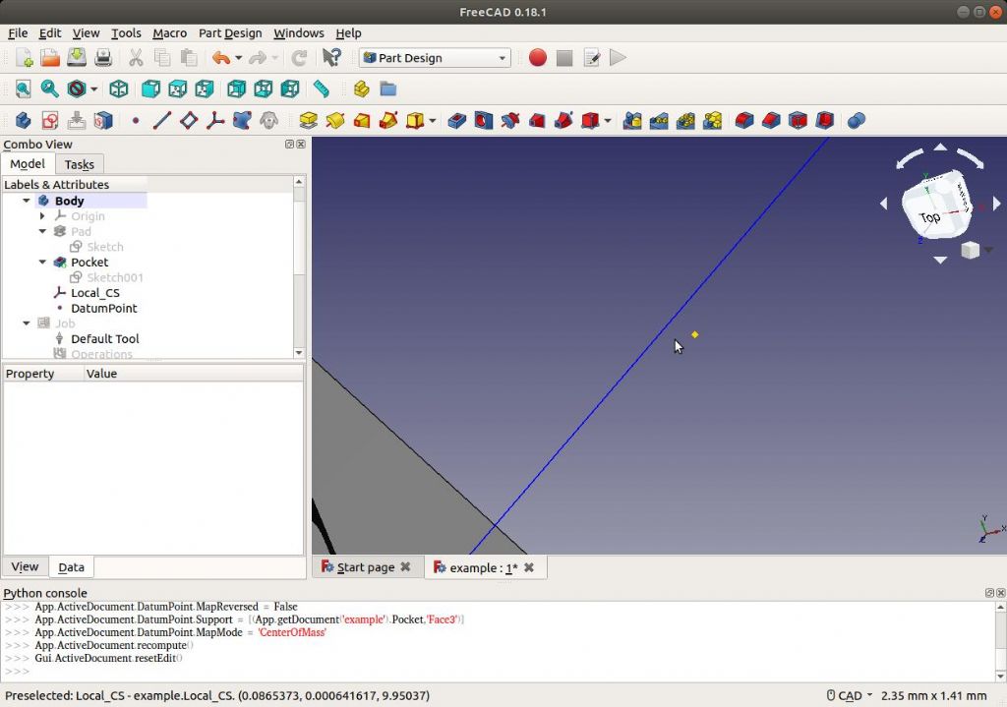Click the Pocket tool toolbar icon
The height and width of the screenshot is (707, 1007).
(456, 120)
